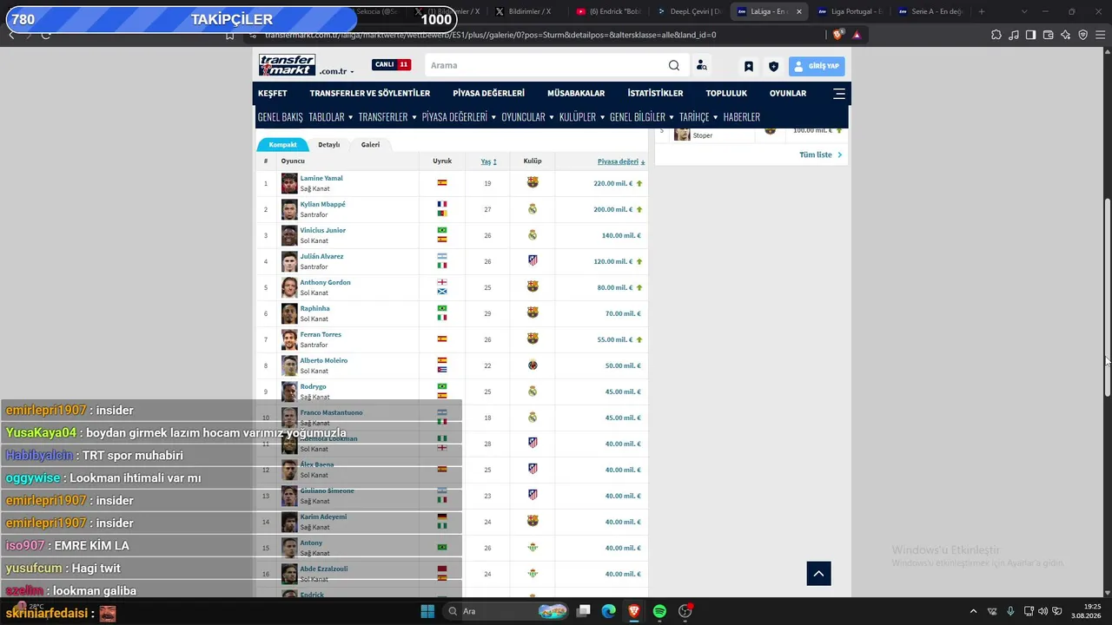Click the Arama search input field
This screenshot has height=625, width=1112.
point(546,65)
